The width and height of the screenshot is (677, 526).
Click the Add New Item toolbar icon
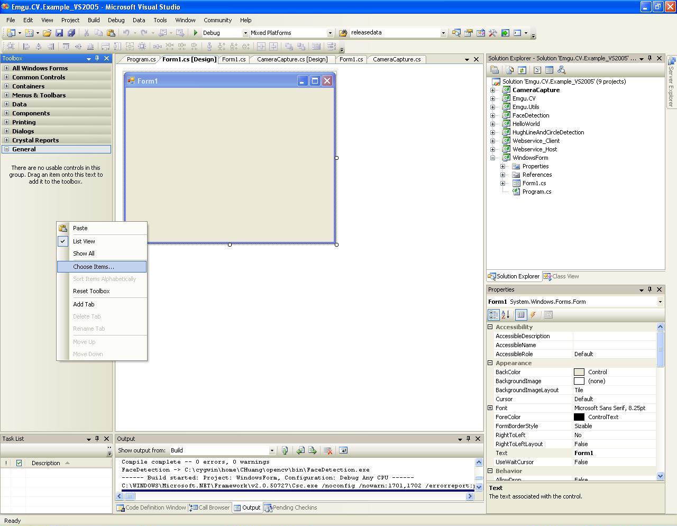pos(29,33)
